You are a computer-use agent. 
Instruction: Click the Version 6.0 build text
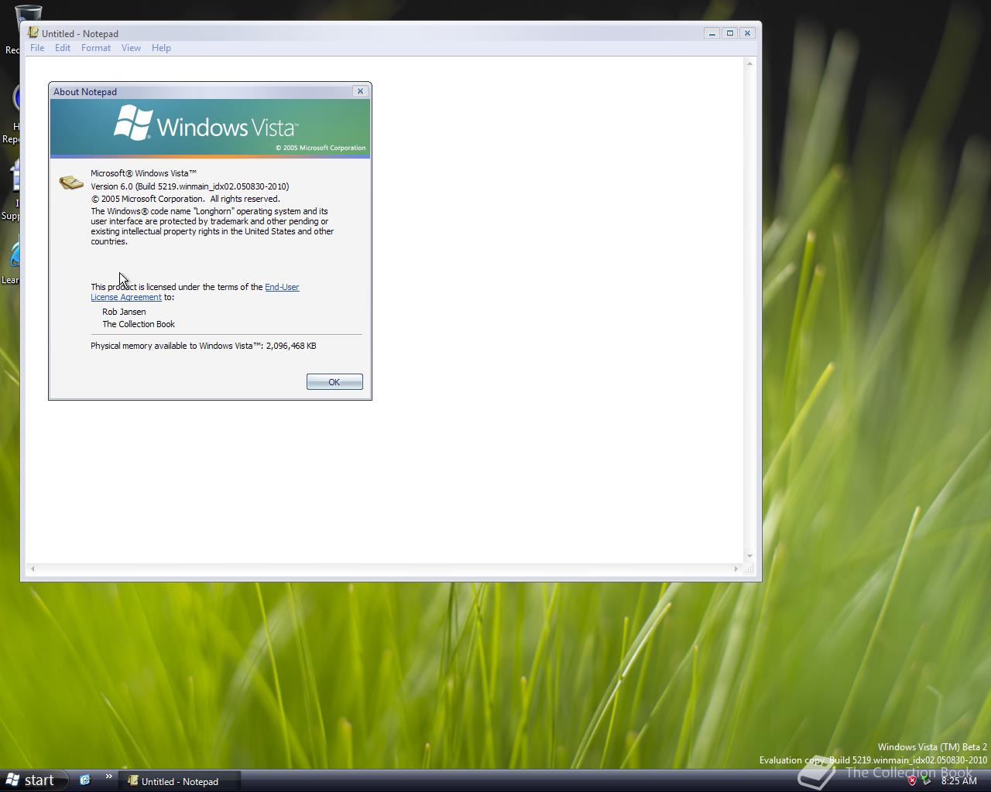pos(190,186)
